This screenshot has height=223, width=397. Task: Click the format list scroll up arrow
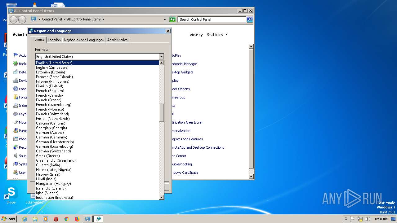pos(161,63)
